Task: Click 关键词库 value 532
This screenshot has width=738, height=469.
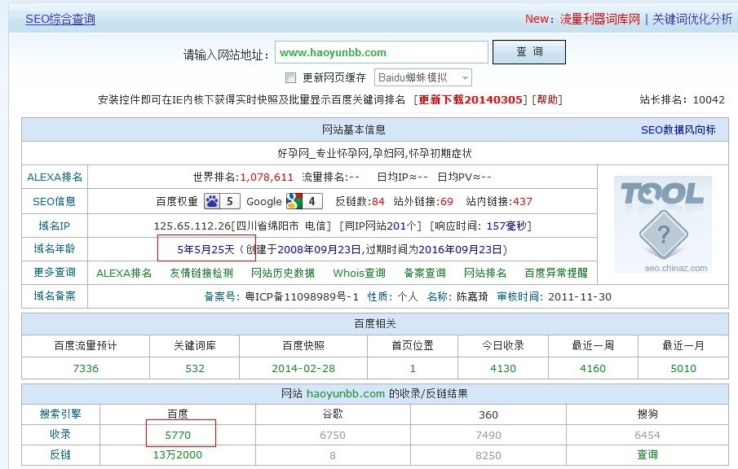Action: tap(195, 368)
